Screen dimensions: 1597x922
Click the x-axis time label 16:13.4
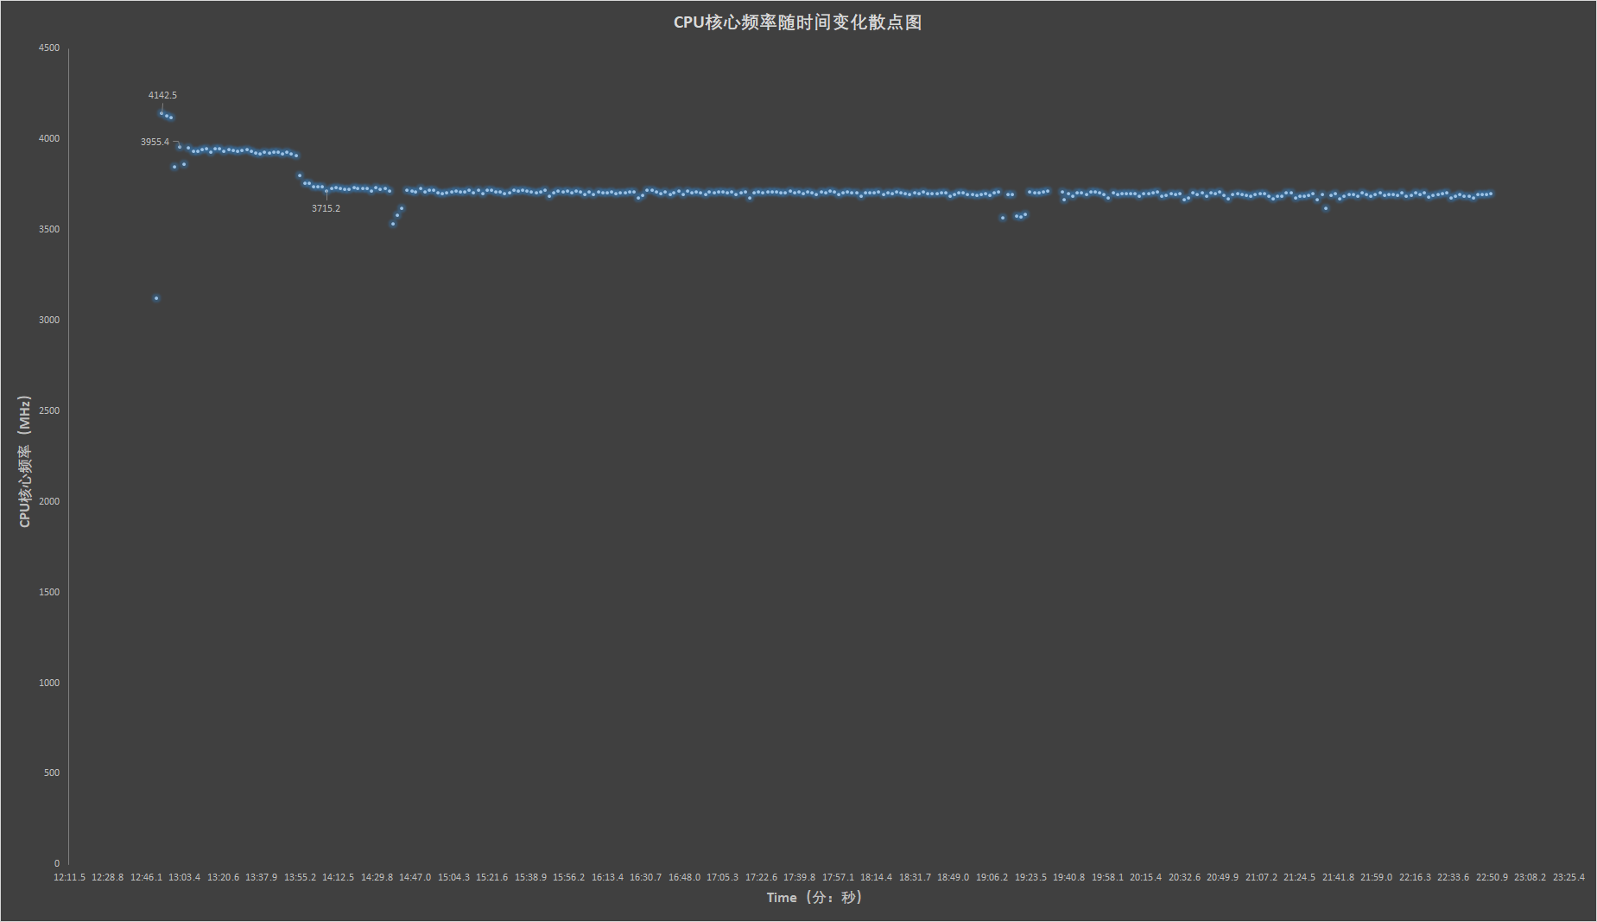point(607,877)
